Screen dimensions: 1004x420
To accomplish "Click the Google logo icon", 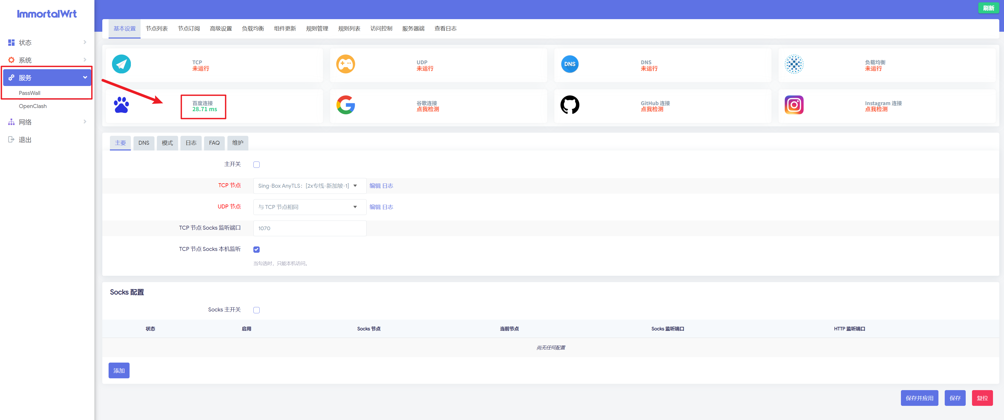I will tap(346, 105).
